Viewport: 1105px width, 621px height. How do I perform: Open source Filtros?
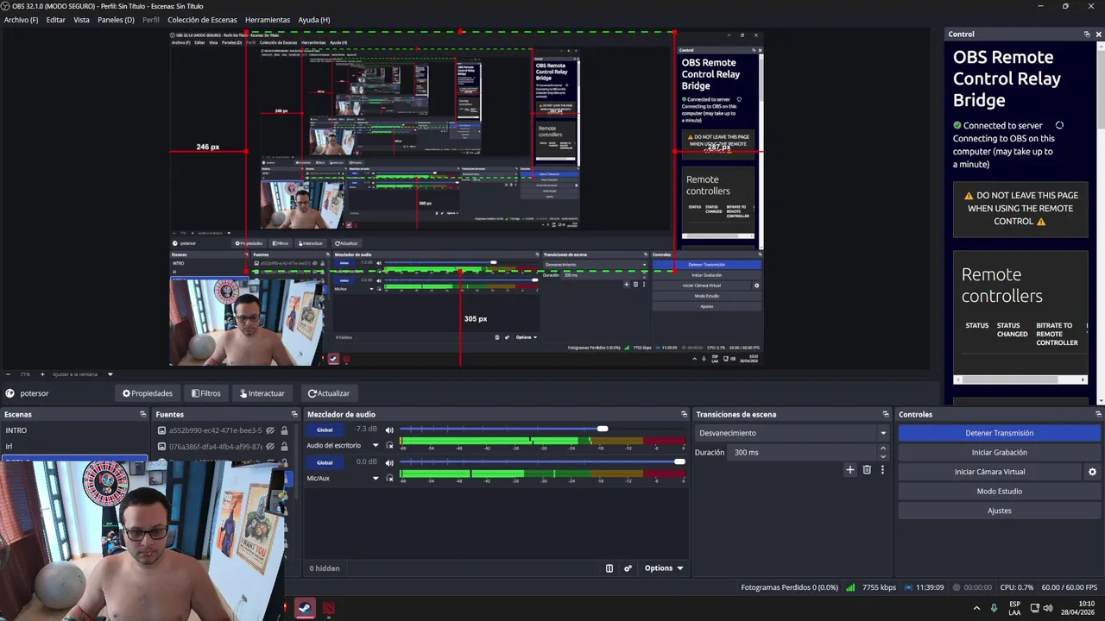206,393
